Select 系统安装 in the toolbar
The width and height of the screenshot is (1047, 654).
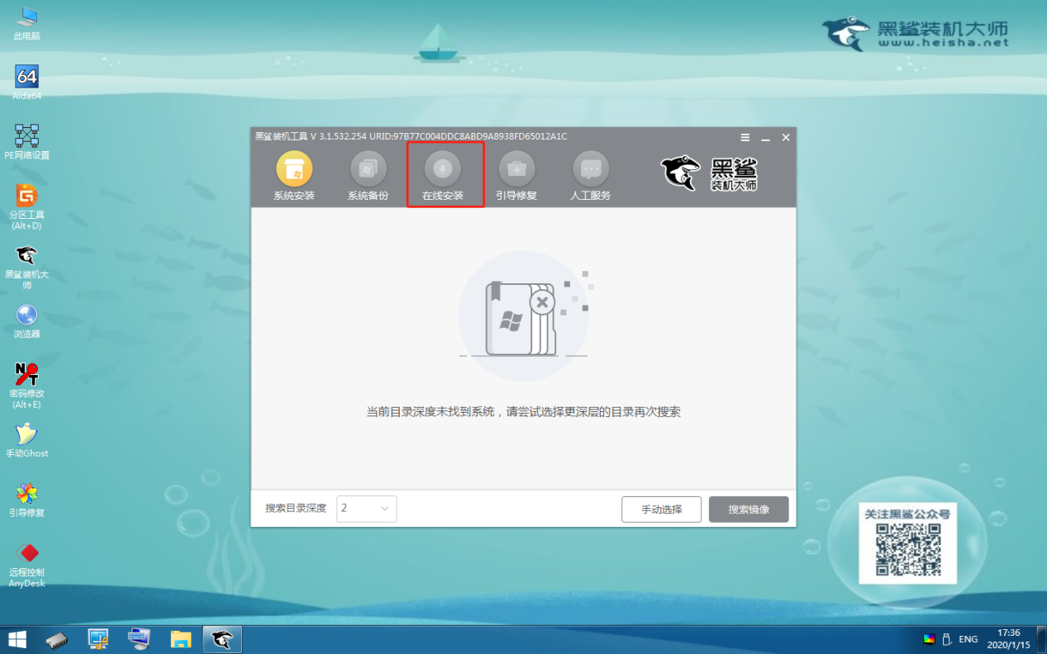[x=294, y=173]
